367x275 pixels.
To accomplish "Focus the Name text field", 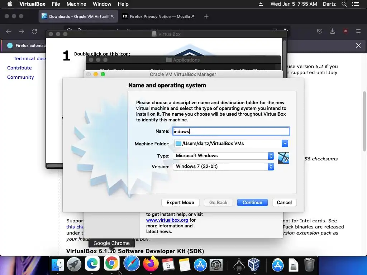I will tap(231, 131).
